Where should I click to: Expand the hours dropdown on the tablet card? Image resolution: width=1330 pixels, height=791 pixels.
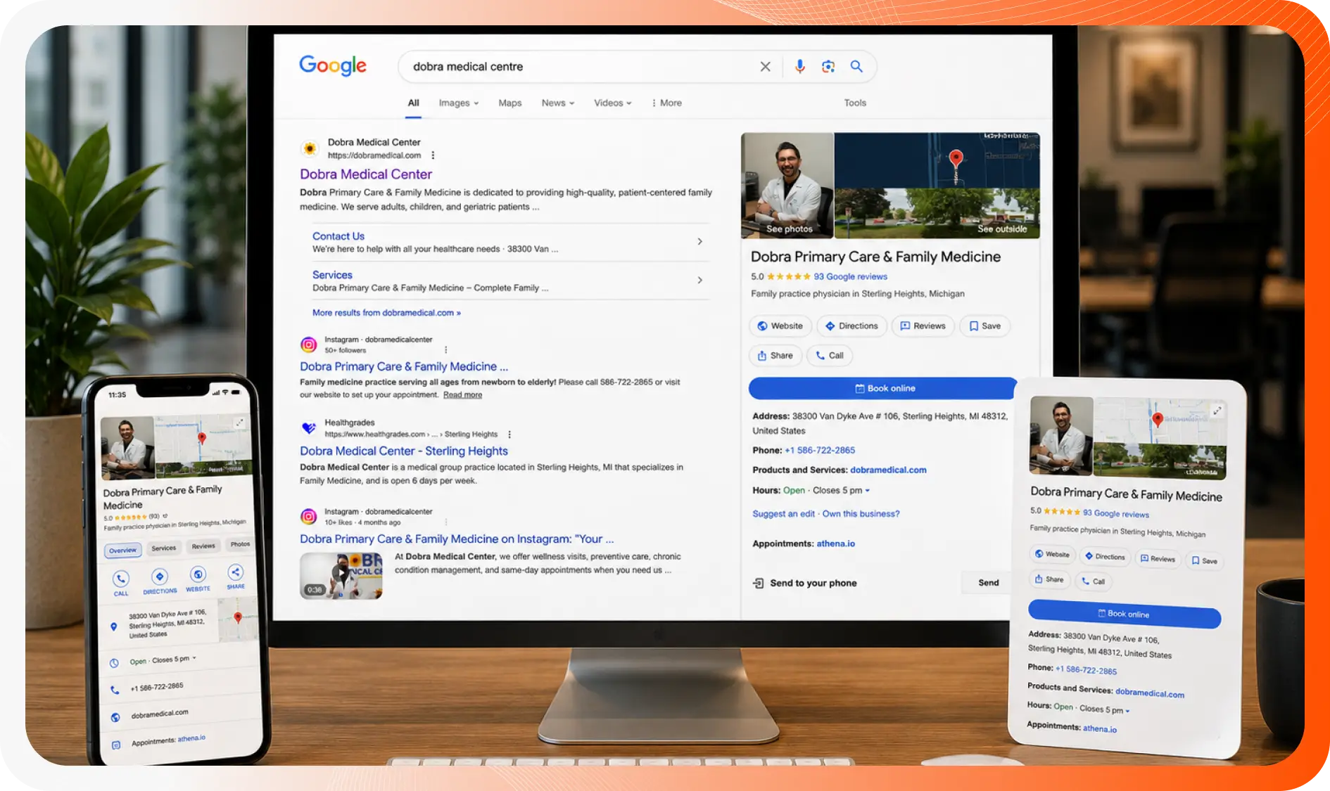(x=1127, y=711)
